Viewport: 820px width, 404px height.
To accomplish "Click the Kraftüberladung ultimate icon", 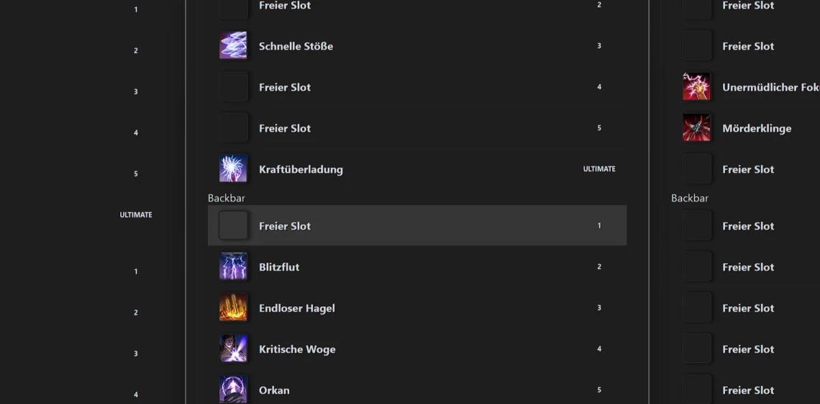I will pyautogui.click(x=233, y=169).
